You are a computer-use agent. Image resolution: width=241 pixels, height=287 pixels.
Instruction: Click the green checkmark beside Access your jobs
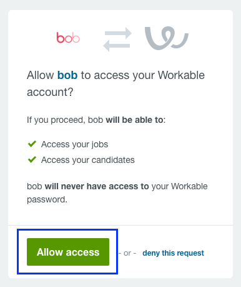point(32,144)
